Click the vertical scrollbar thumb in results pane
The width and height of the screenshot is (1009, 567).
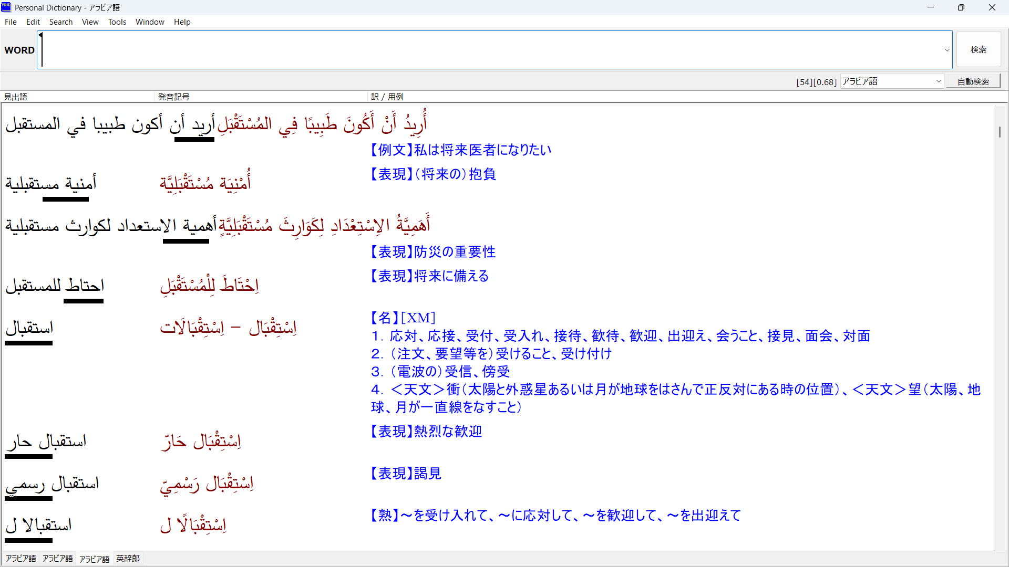pos(1000,132)
